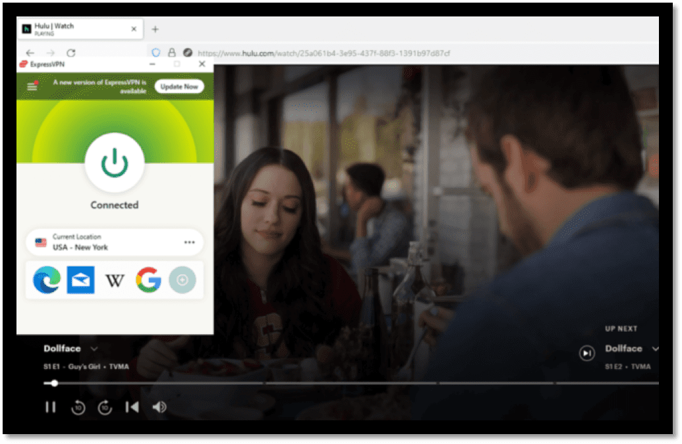Viewport: 682px width, 444px height.
Task: Rewind 10 seconds in the Hulu player
Action: (78, 407)
